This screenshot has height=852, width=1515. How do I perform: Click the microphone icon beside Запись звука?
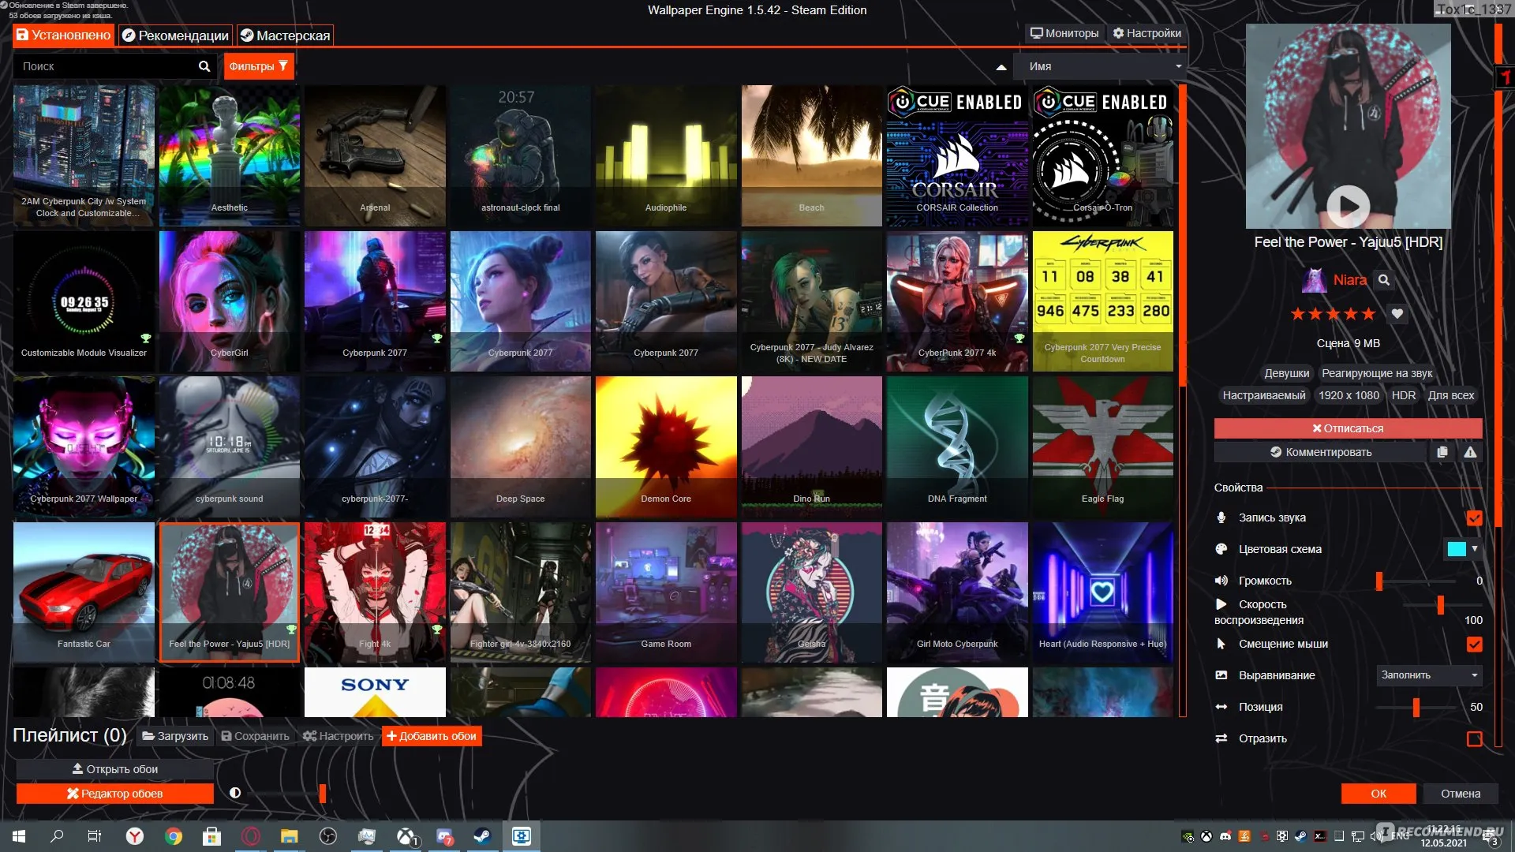(x=1221, y=518)
